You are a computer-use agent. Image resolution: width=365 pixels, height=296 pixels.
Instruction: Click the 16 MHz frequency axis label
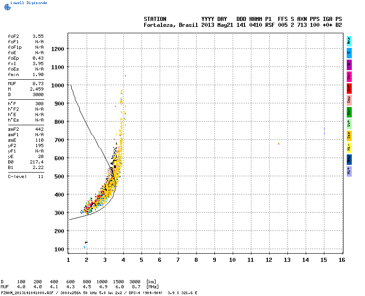point(342,260)
